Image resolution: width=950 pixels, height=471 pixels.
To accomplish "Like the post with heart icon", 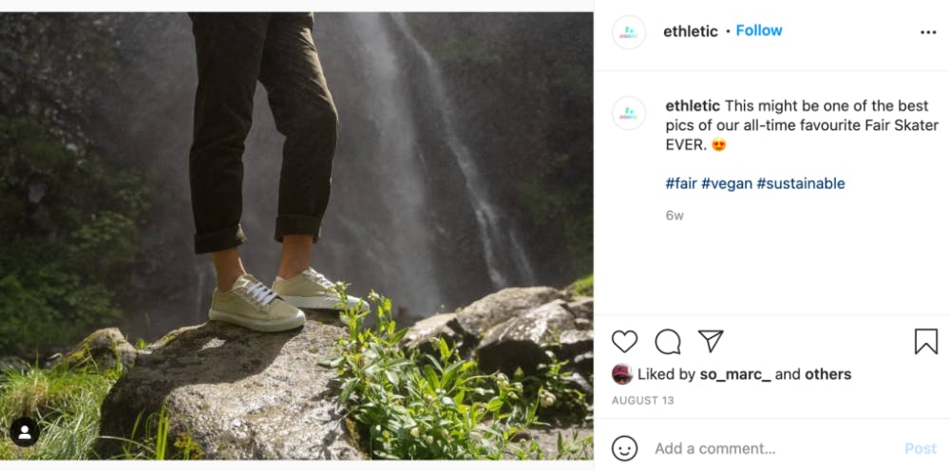I will coord(624,342).
